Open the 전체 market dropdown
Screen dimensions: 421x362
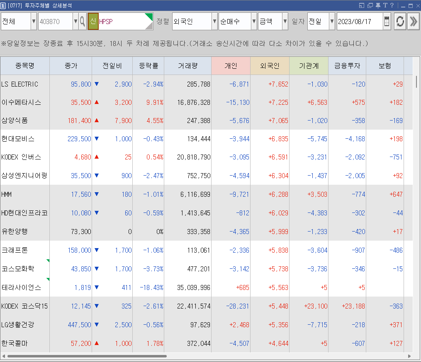point(34,21)
